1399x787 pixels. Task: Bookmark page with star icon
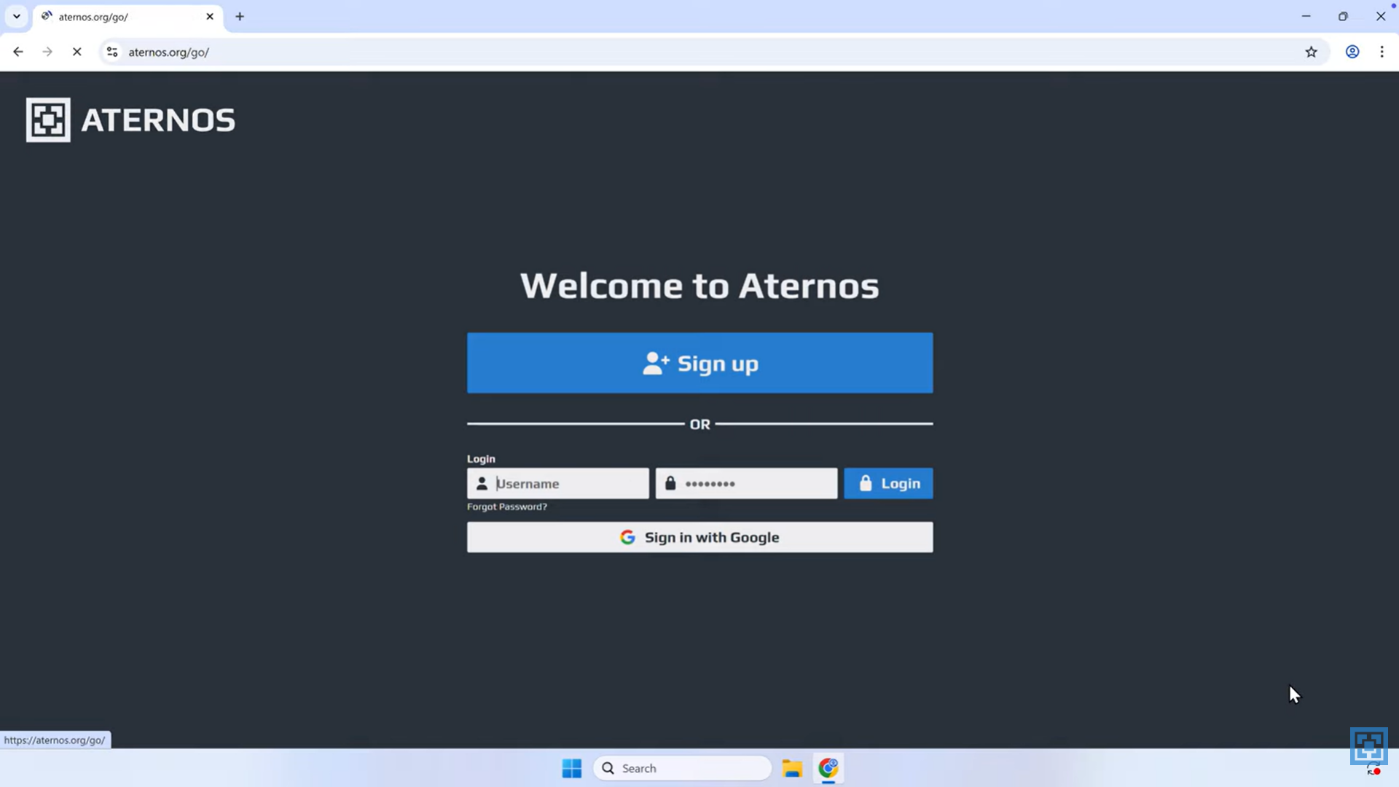[1311, 52]
